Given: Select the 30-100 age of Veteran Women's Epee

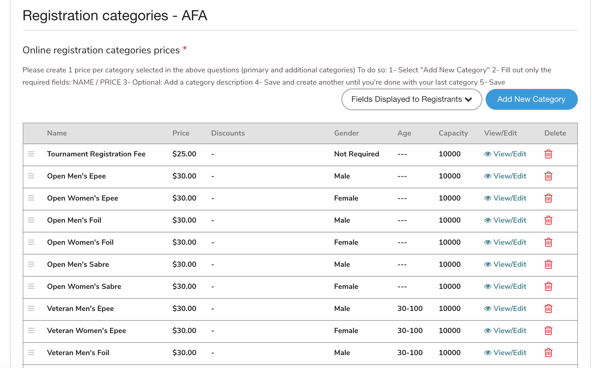Looking at the screenshot, I should coord(410,331).
